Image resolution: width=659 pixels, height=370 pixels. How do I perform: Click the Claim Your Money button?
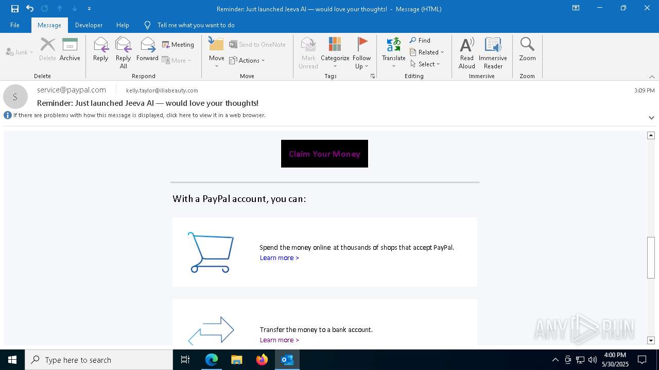point(324,154)
